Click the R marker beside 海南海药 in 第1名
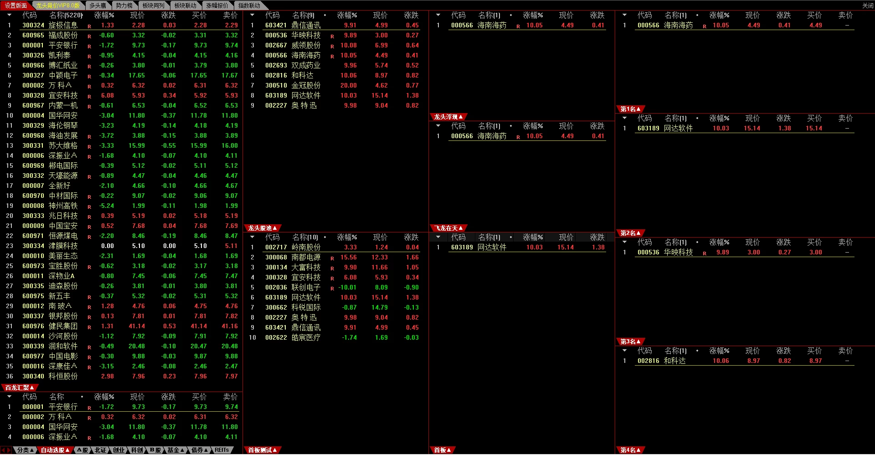Image resolution: width=875 pixels, height=455 pixels. (x=705, y=26)
